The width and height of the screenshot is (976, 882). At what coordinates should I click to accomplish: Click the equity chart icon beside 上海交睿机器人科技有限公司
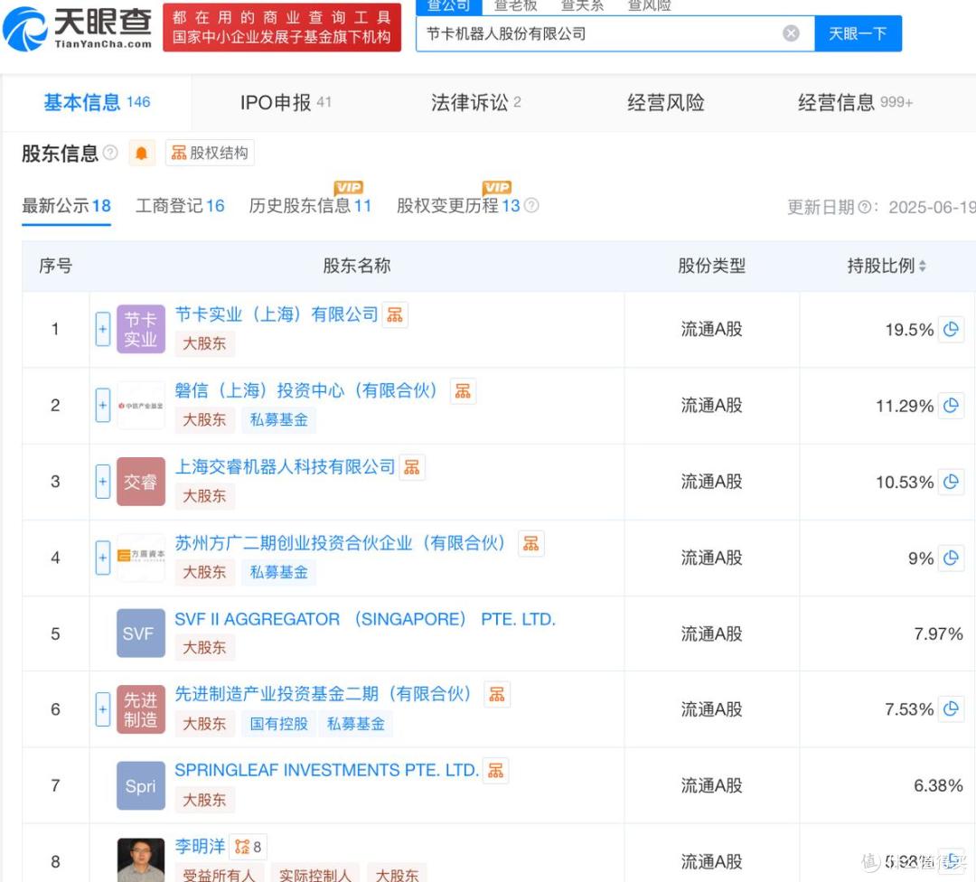tap(412, 466)
